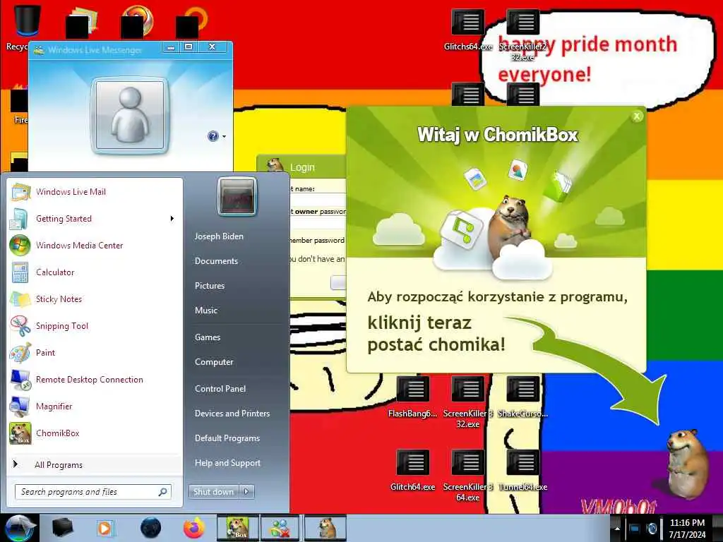This screenshot has height=542, width=723.
Task: Click the dark globe taskbar icon
Action: pyautogui.click(x=151, y=528)
